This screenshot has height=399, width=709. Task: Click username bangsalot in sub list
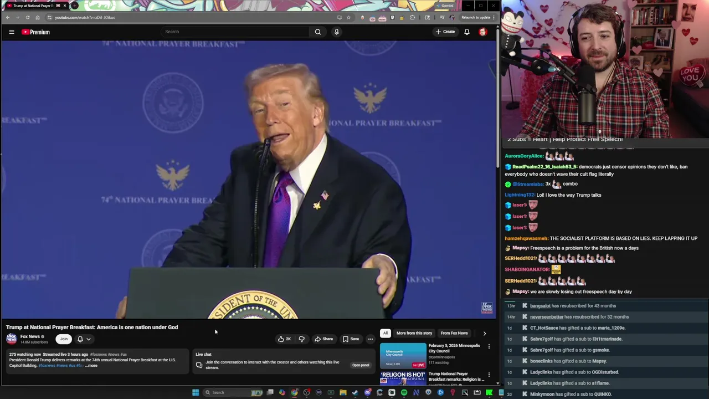[x=540, y=306]
